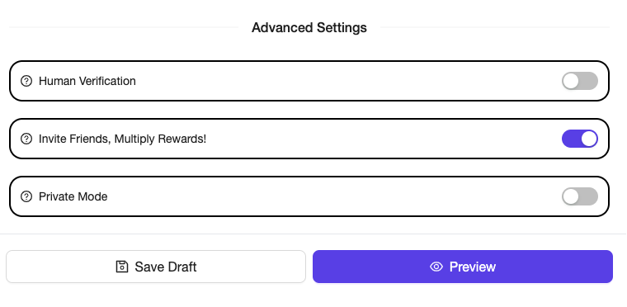Turn on the Private Mode toggle

click(580, 196)
